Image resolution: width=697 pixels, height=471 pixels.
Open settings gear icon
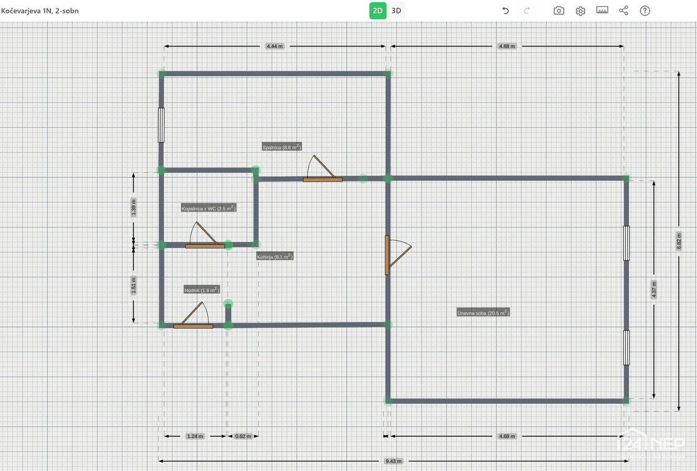point(580,10)
